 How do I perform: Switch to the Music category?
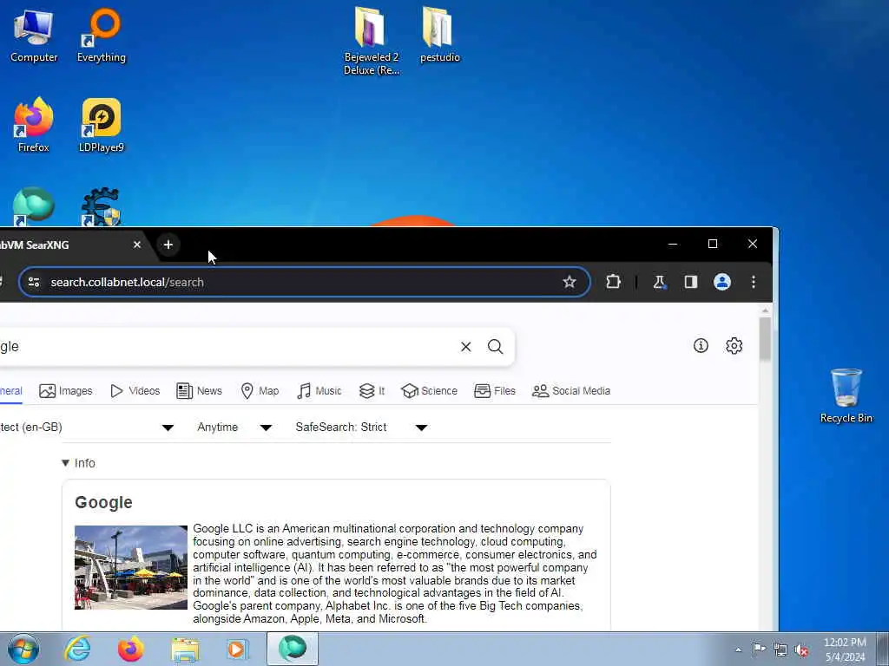click(x=319, y=391)
